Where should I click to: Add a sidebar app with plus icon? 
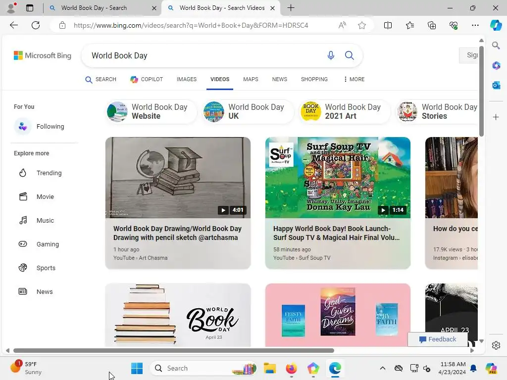tap(496, 117)
